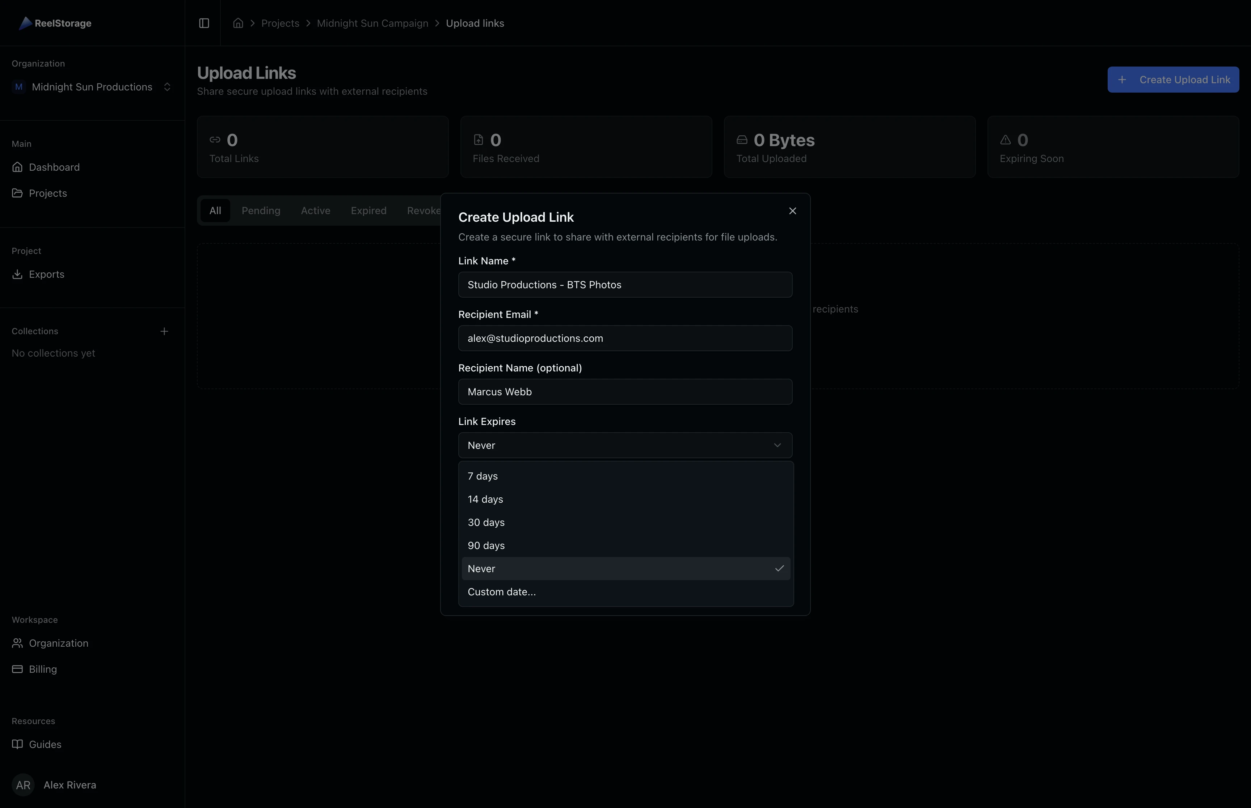Open the Midnight Sun Campaign breadcrumb link
1251x808 pixels.
pos(373,23)
